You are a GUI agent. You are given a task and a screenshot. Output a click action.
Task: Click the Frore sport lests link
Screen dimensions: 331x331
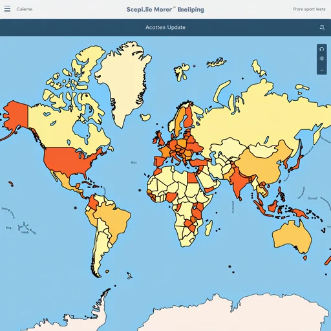click(x=309, y=9)
